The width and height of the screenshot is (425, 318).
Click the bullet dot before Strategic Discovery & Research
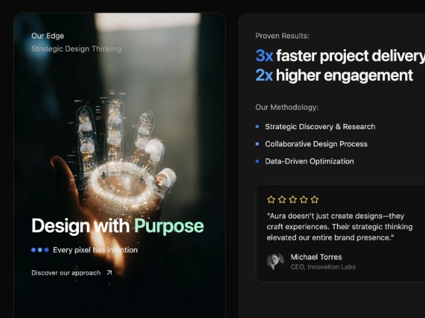258,127
